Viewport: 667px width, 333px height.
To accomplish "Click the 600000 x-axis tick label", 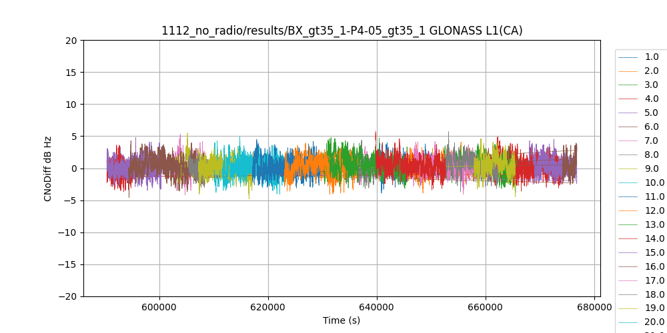I will [159, 307].
